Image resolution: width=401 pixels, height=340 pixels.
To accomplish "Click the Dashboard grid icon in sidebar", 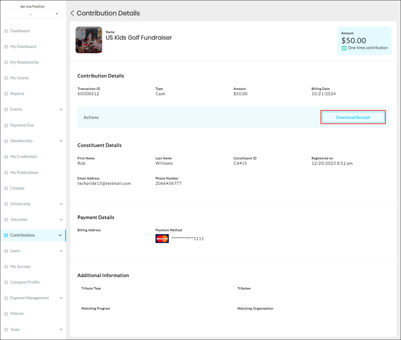I will pos(6,31).
